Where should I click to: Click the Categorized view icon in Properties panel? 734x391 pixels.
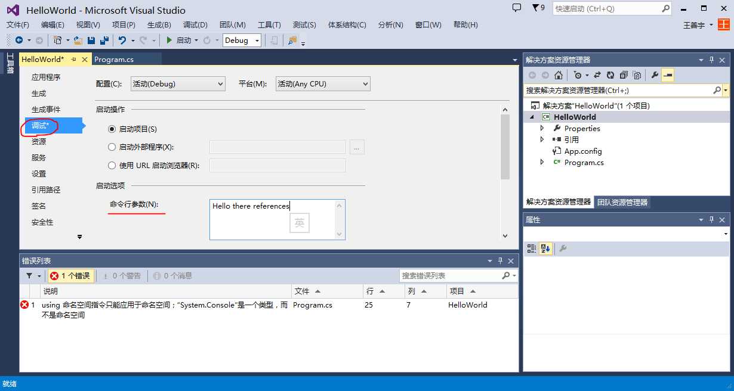tap(532, 249)
